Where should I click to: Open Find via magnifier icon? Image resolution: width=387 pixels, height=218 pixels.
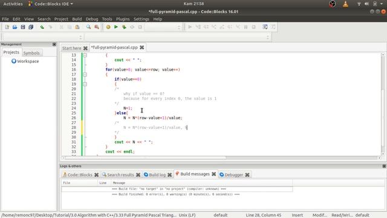point(88,27)
